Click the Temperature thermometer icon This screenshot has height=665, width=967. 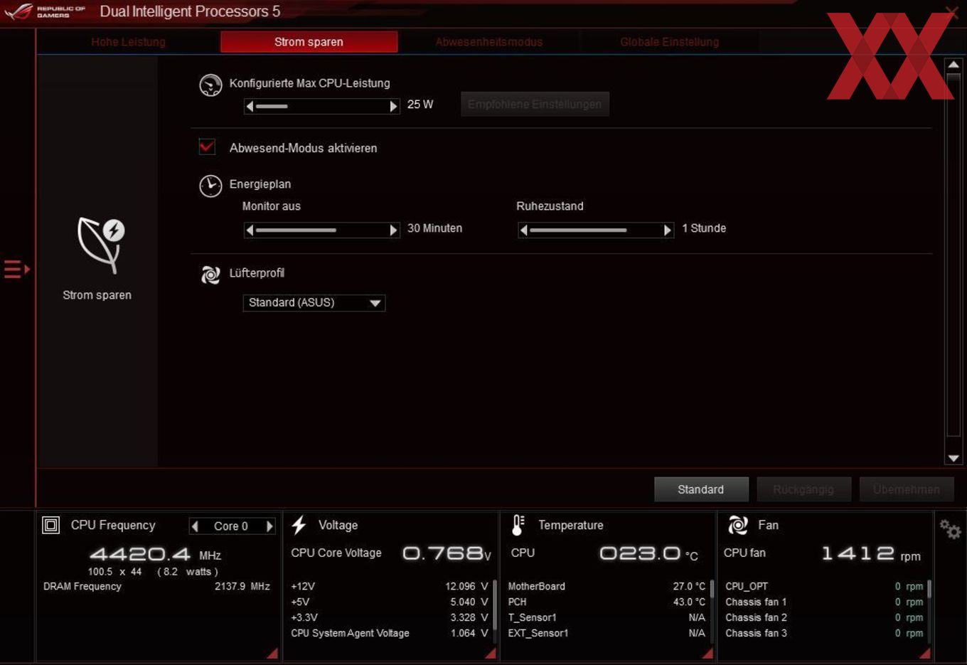coord(518,525)
